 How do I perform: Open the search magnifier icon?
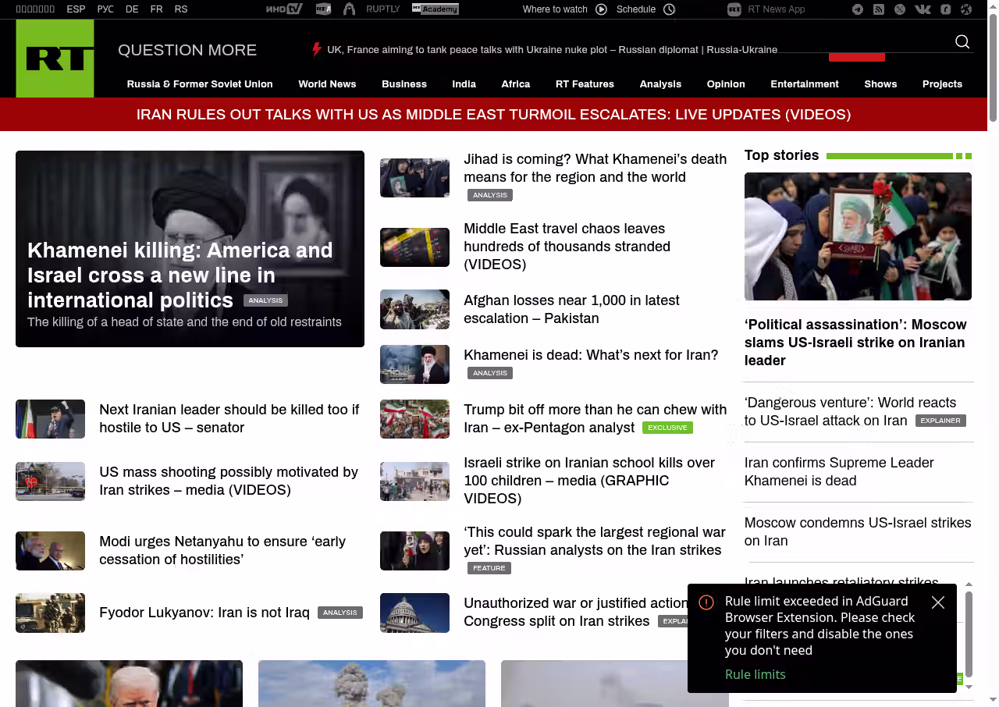[962, 42]
